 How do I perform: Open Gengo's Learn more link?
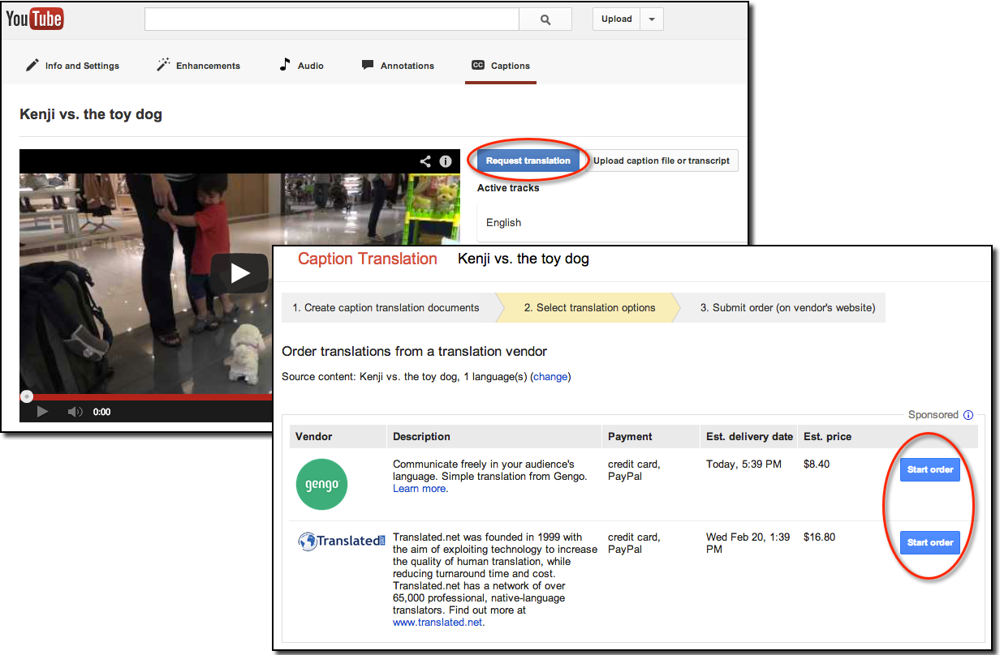point(420,489)
